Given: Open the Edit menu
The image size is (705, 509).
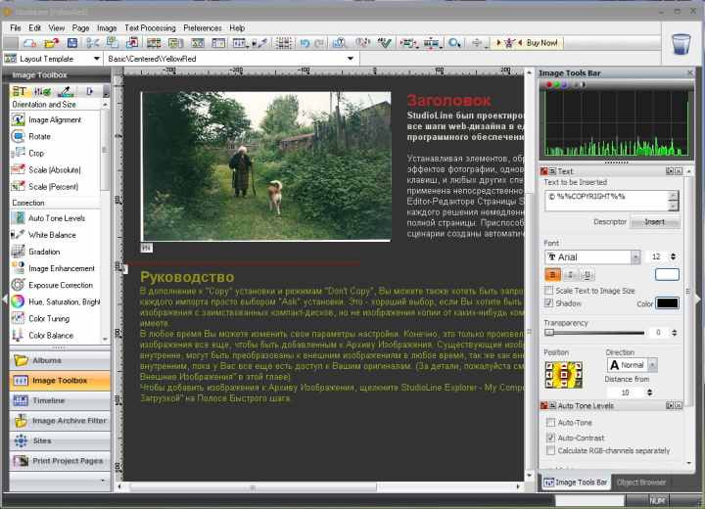Looking at the screenshot, I should [34, 27].
